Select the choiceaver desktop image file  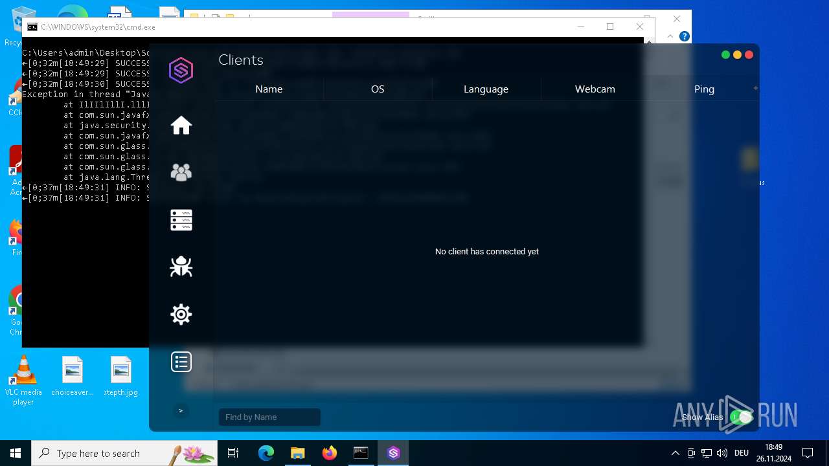73,376
